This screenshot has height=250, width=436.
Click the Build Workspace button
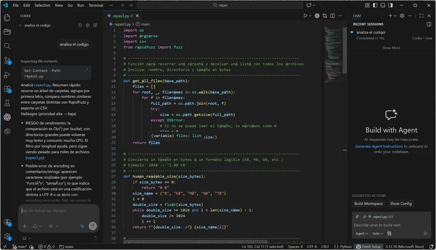pos(368,203)
